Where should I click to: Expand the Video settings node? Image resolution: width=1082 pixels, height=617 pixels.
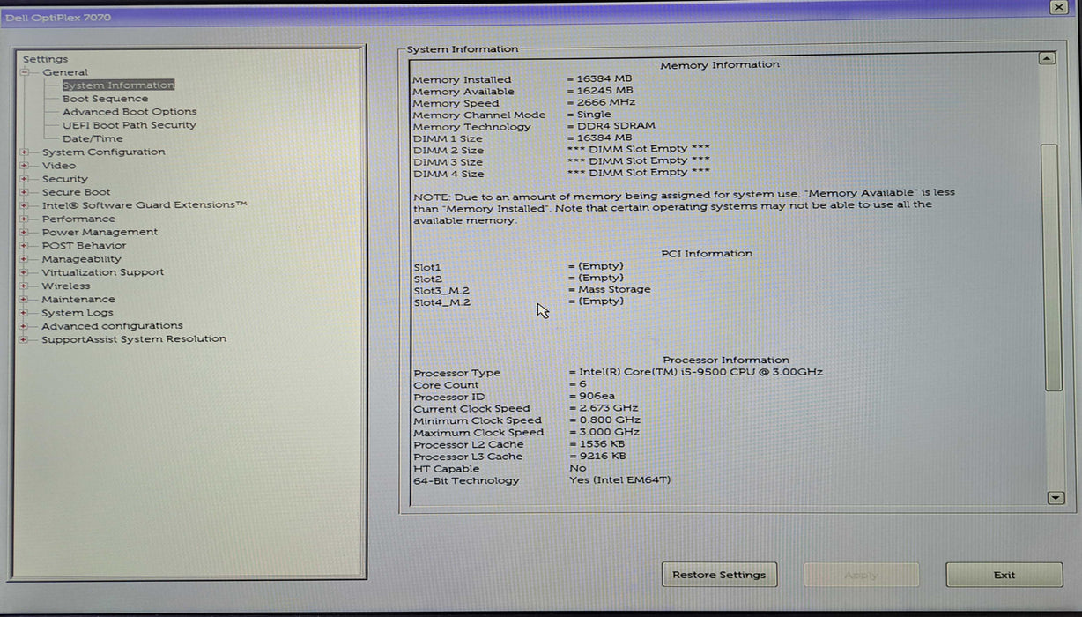coord(24,166)
